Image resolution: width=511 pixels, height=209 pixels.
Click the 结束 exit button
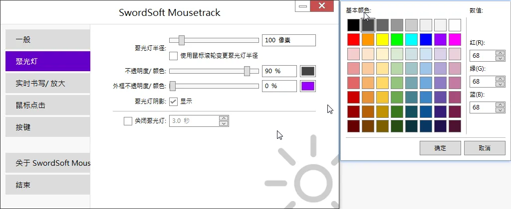coord(47,185)
